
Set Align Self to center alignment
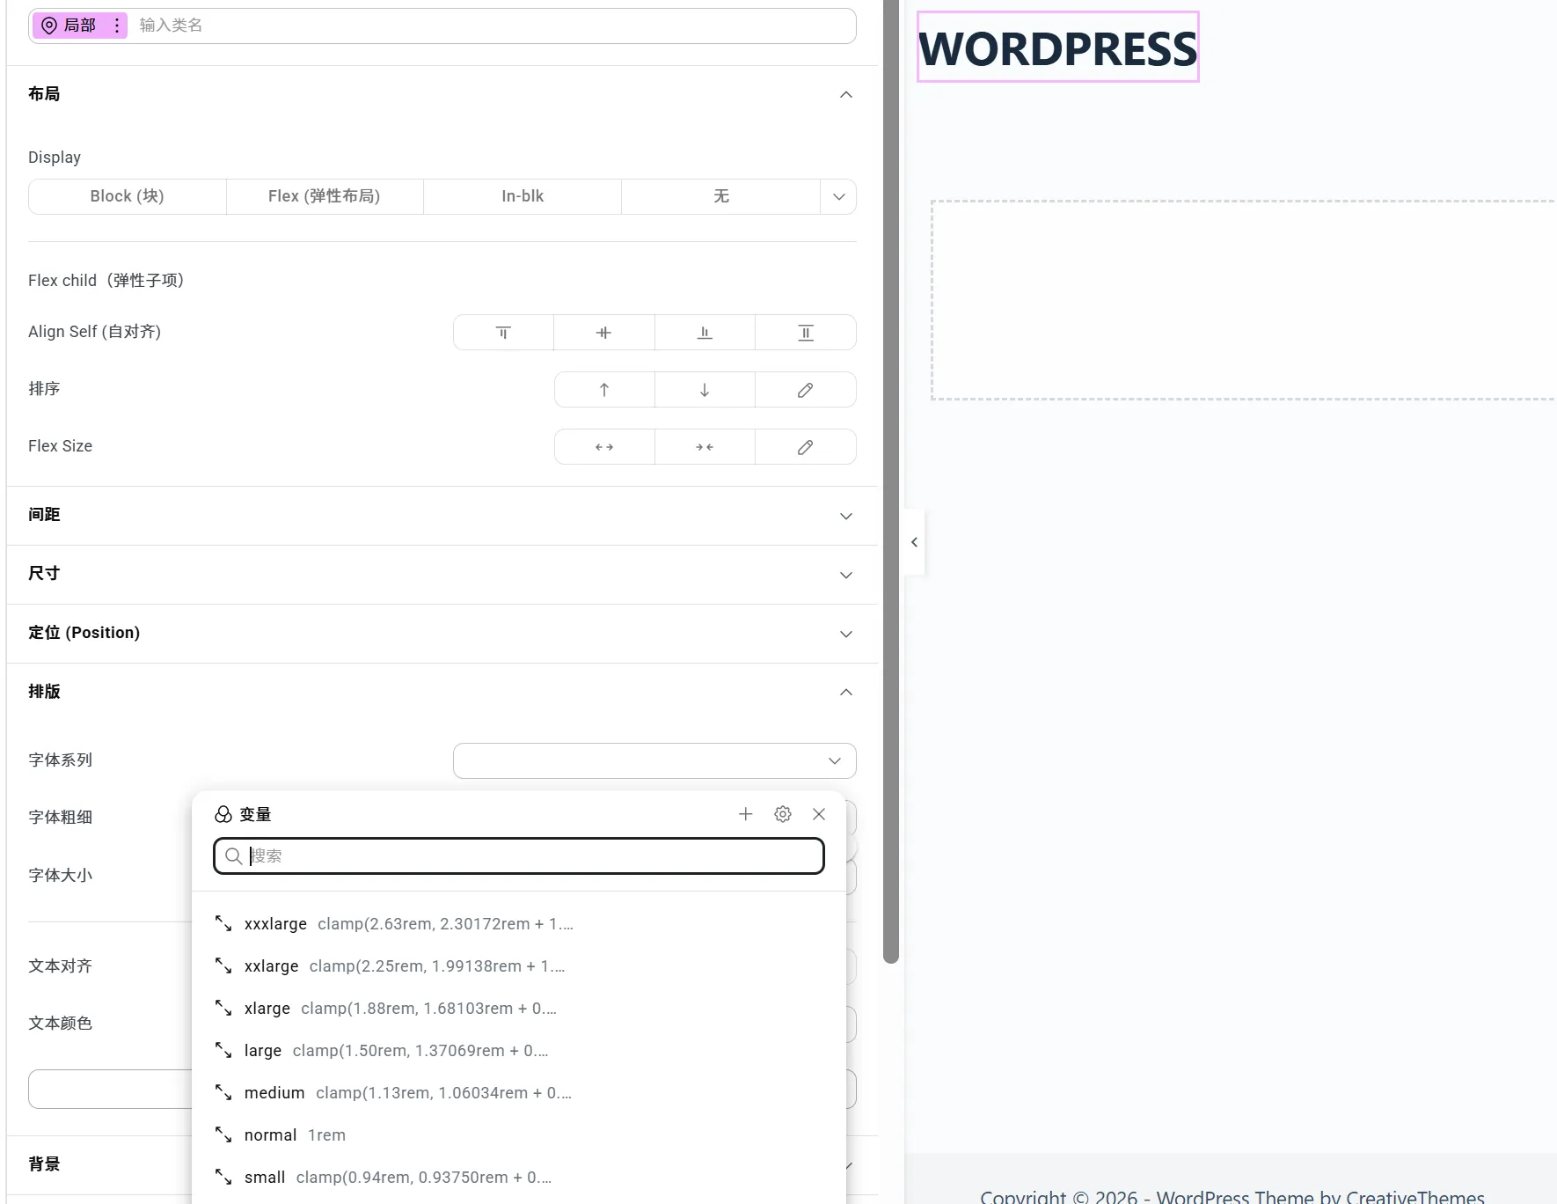coord(603,333)
